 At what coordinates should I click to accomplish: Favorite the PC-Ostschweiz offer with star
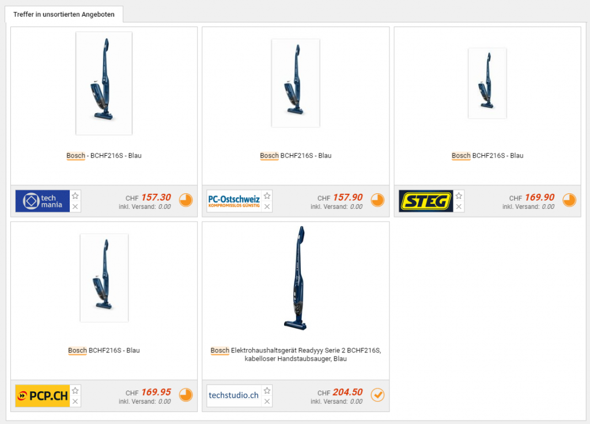(x=267, y=196)
